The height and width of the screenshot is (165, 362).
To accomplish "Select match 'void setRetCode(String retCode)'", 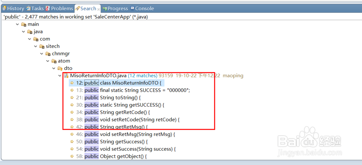I will point(138,120).
